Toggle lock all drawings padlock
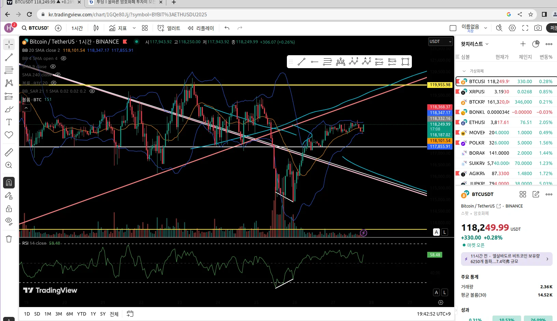 coord(9,209)
